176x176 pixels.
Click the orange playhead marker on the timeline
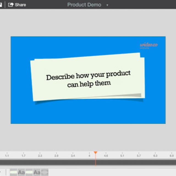95,153
